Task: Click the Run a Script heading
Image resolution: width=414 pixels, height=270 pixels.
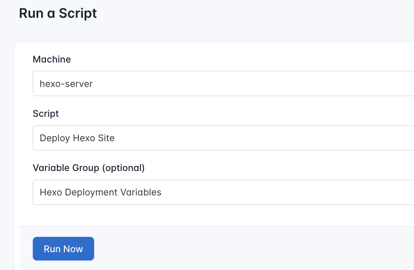Action: [x=57, y=13]
